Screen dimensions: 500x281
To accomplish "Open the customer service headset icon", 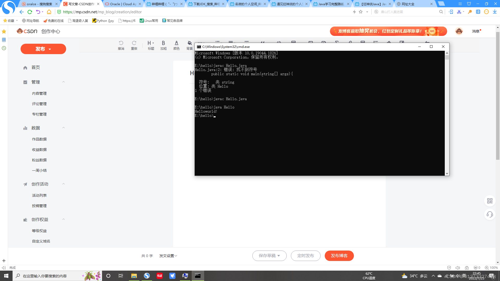I will pos(490,215).
